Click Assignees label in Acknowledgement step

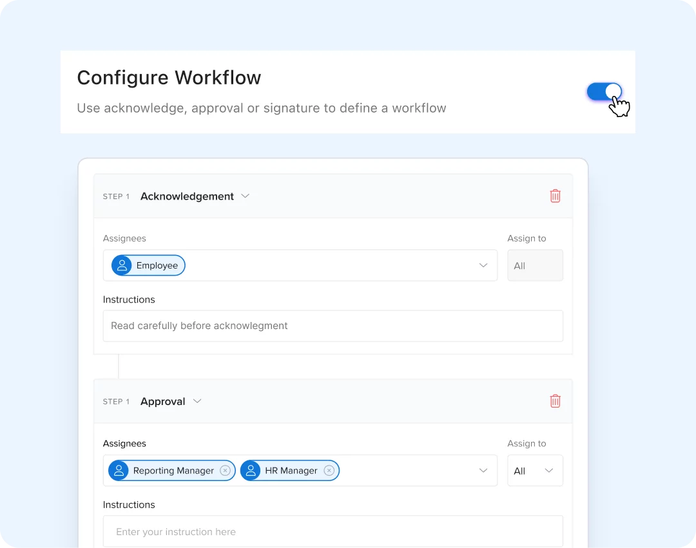pos(124,238)
